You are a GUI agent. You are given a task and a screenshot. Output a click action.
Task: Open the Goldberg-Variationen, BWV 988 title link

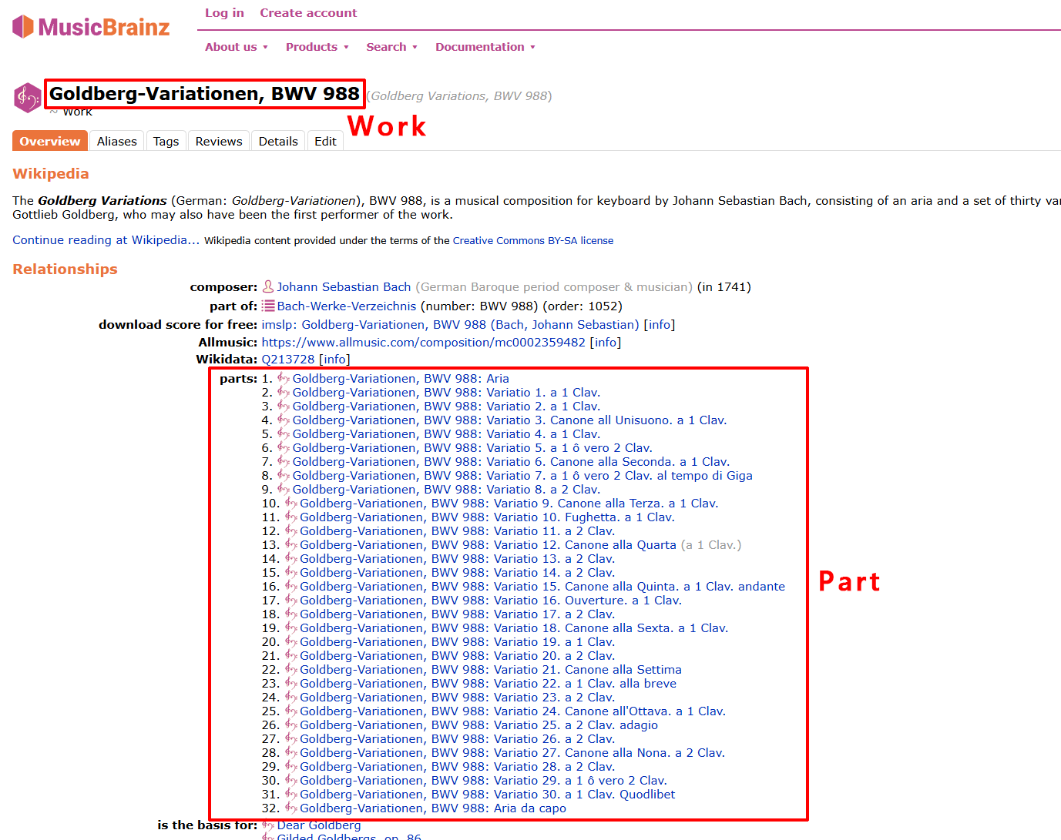204,94
